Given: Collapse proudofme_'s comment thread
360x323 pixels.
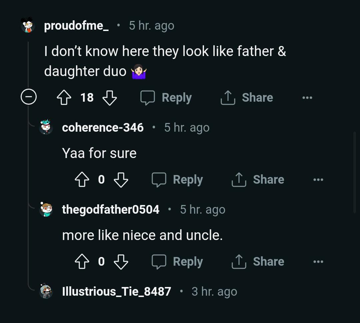Looking at the screenshot, I should click(28, 97).
